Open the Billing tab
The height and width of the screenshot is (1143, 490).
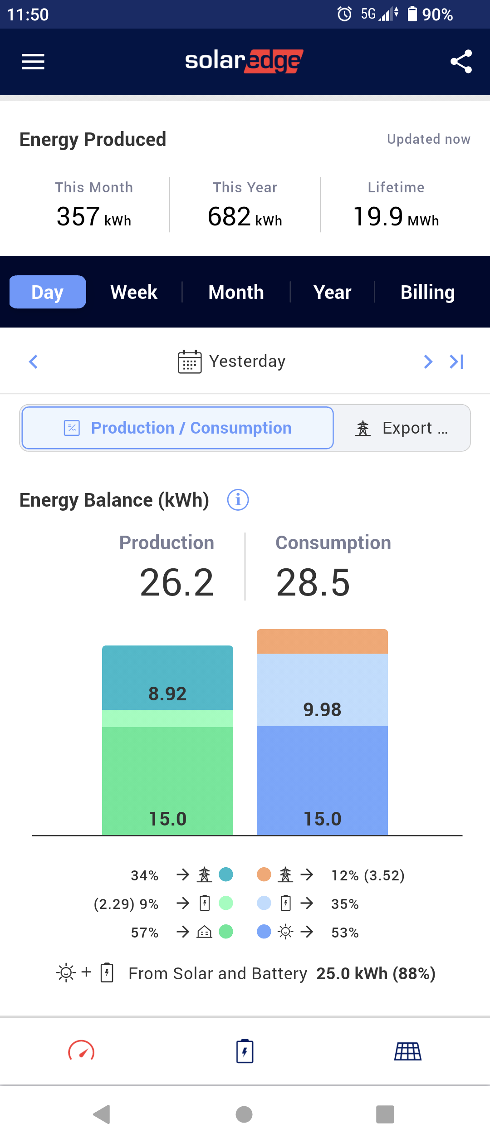pos(427,292)
